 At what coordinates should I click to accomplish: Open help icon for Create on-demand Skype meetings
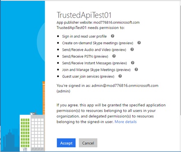point(139,43)
